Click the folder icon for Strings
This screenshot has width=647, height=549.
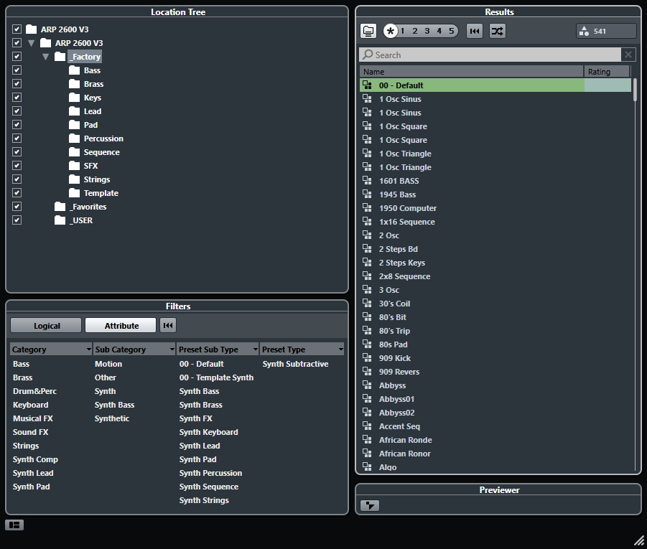point(74,179)
